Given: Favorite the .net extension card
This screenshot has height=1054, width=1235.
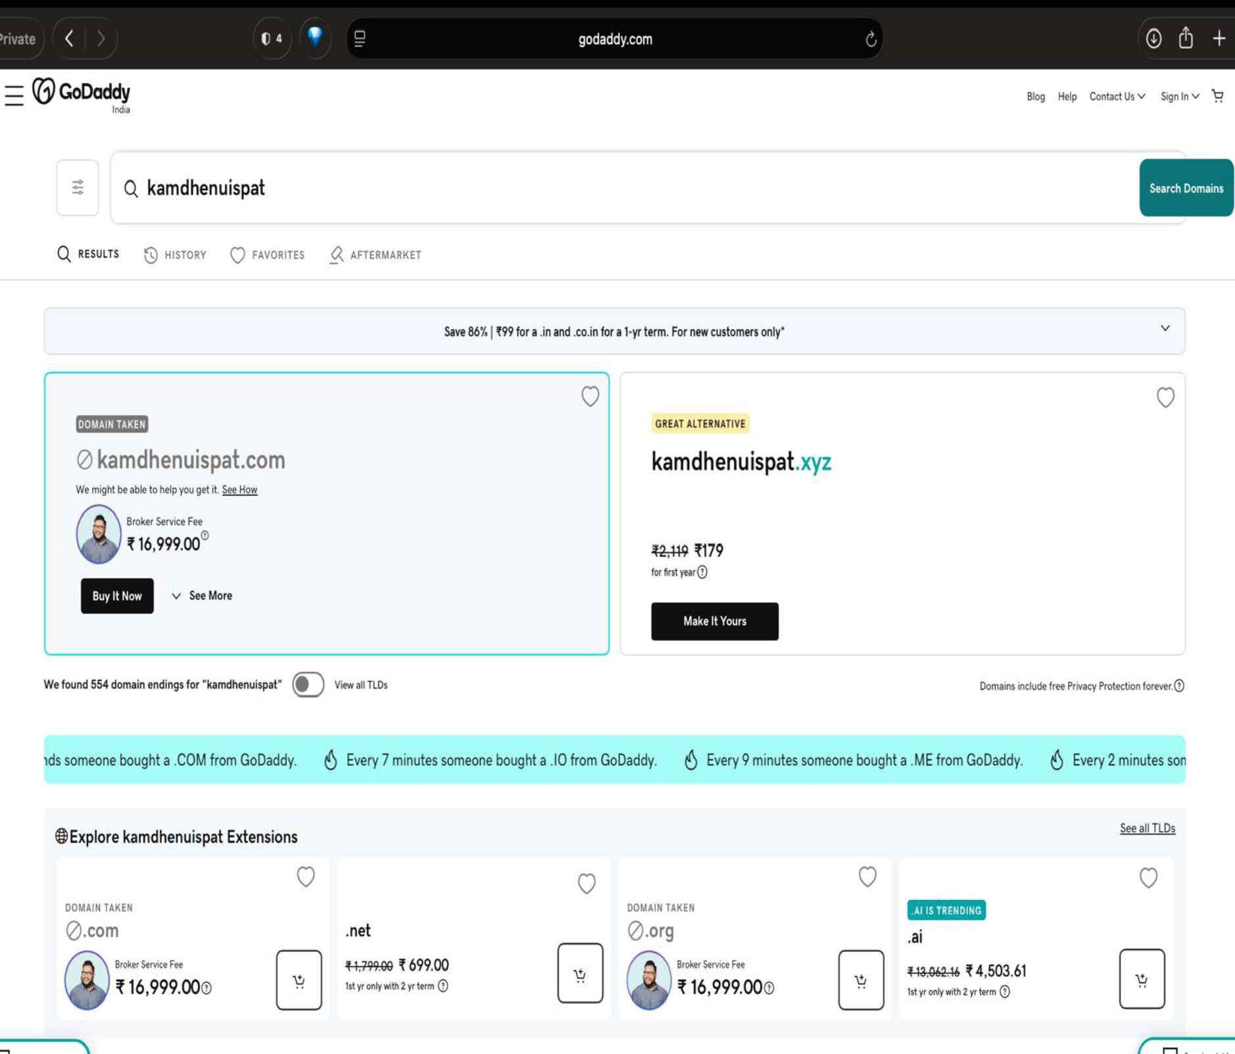Looking at the screenshot, I should point(587,883).
